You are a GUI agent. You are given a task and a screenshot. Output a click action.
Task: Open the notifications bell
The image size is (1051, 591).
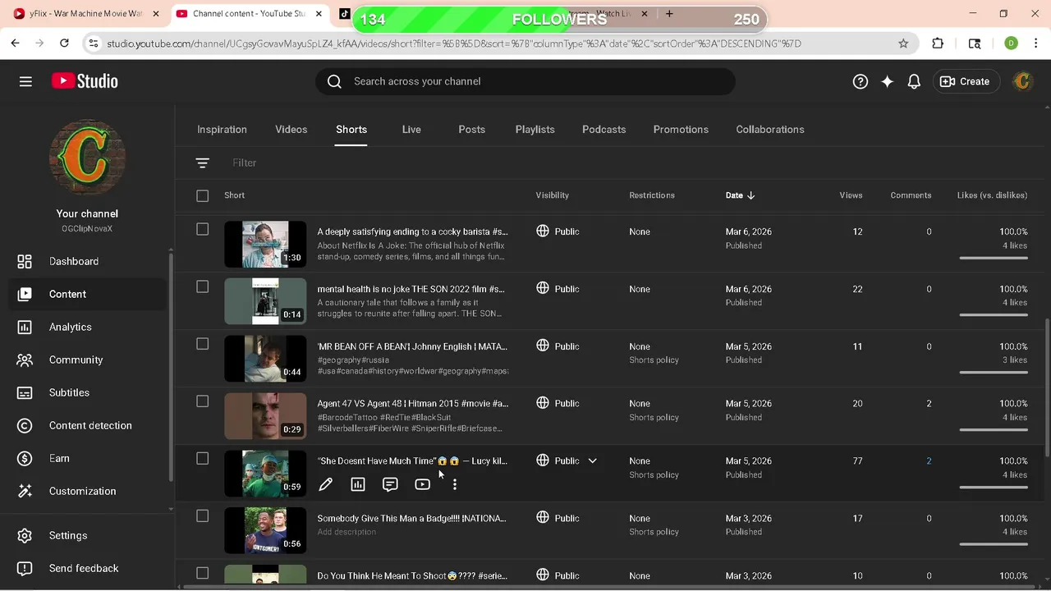(914, 81)
